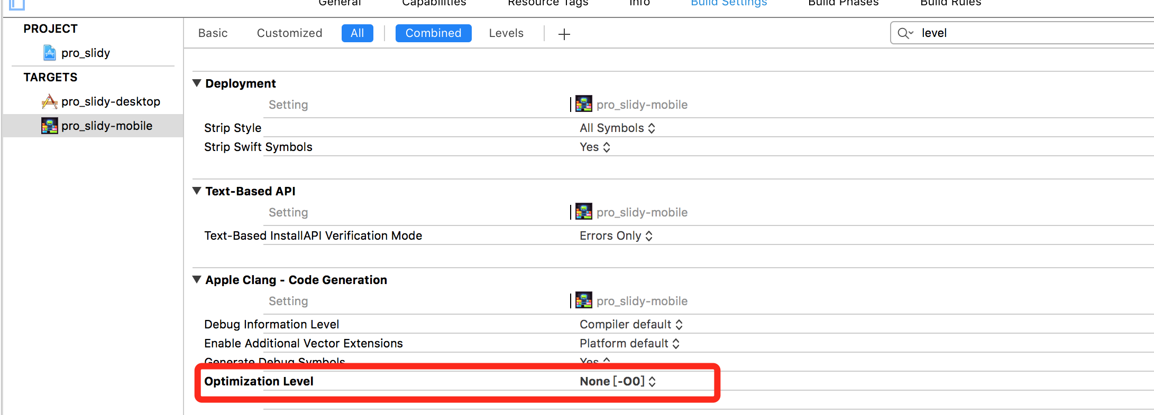Open the Resource Tags tab
This screenshot has width=1154, height=415.
pos(548,3)
